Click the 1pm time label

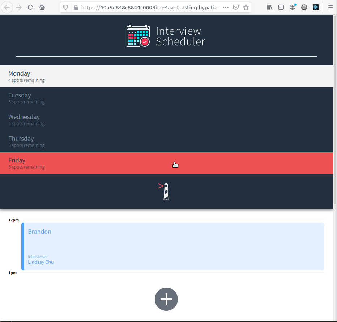[x=12, y=273]
